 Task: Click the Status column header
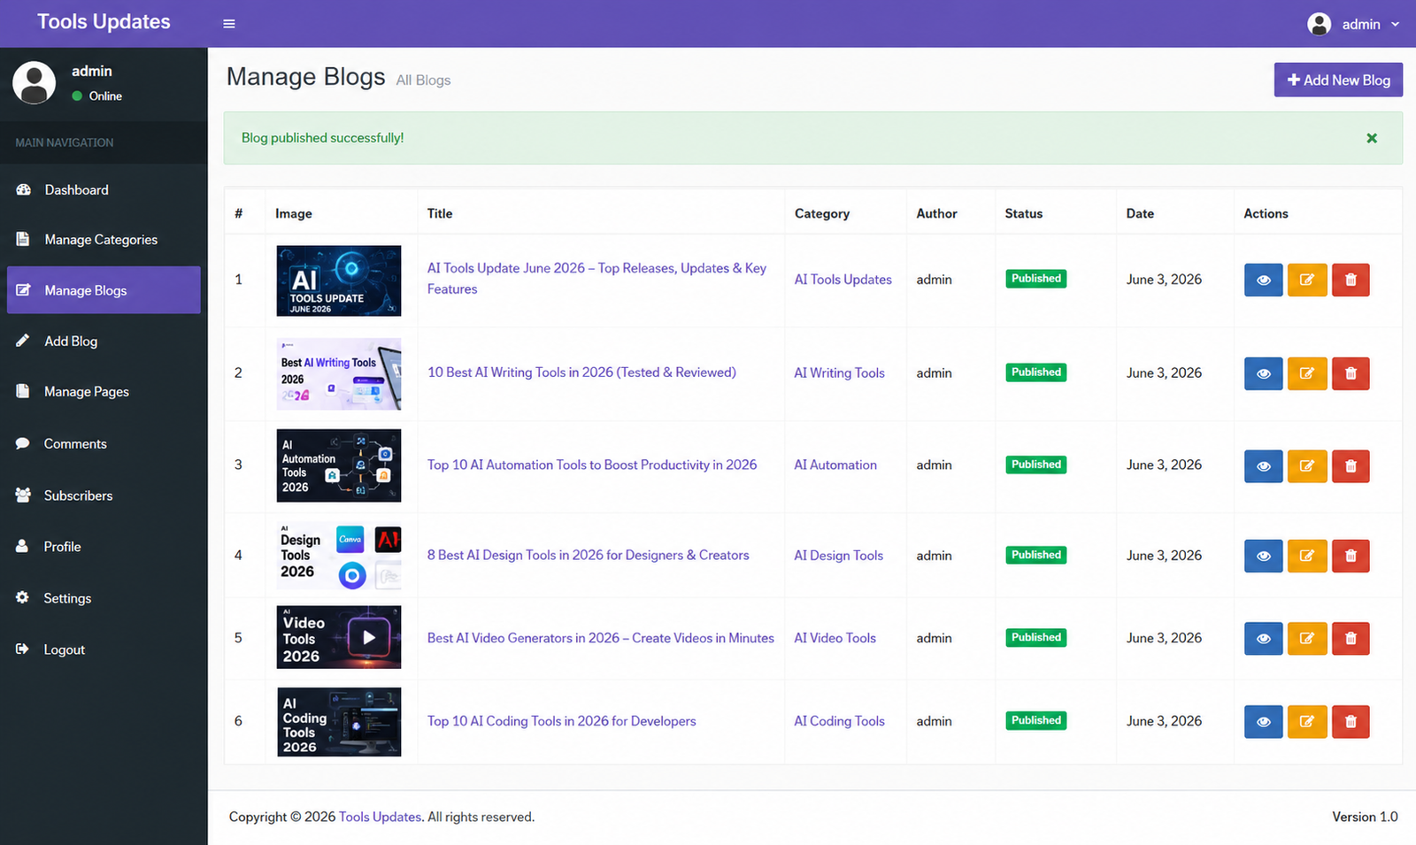pos(1024,213)
